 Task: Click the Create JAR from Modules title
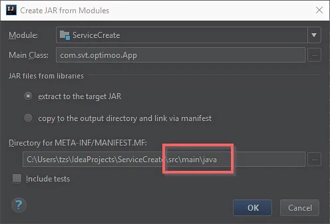[x=65, y=10]
